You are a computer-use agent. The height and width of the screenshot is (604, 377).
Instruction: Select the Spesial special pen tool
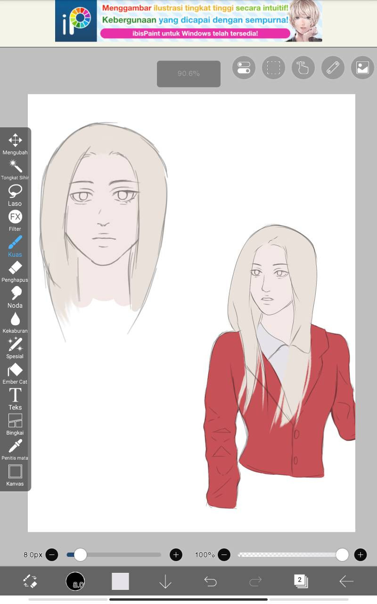click(15, 348)
